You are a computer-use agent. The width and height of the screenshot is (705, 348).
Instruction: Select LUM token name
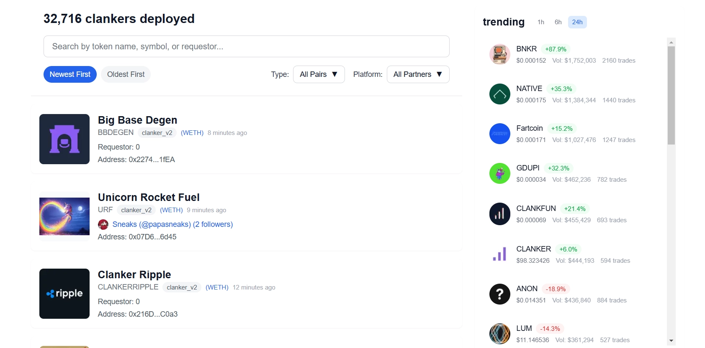tap(524, 328)
